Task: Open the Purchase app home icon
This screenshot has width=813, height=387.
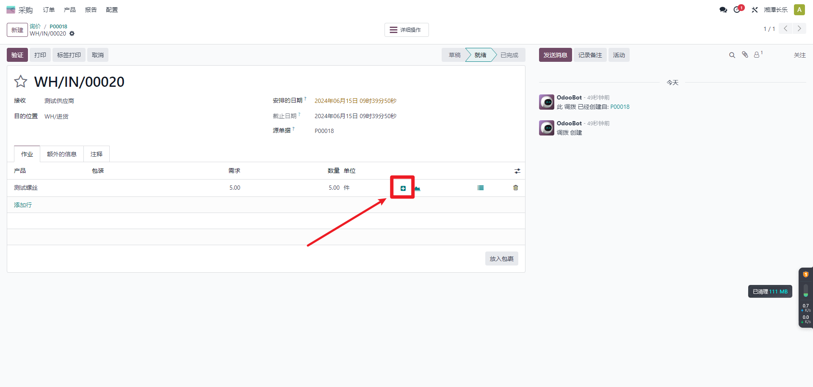Action: click(x=11, y=10)
